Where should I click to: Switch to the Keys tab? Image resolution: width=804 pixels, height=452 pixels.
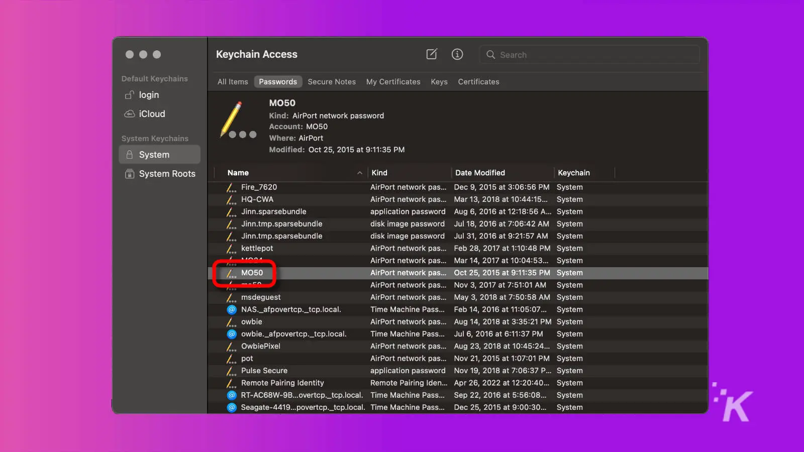pyautogui.click(x=439, y=82)
